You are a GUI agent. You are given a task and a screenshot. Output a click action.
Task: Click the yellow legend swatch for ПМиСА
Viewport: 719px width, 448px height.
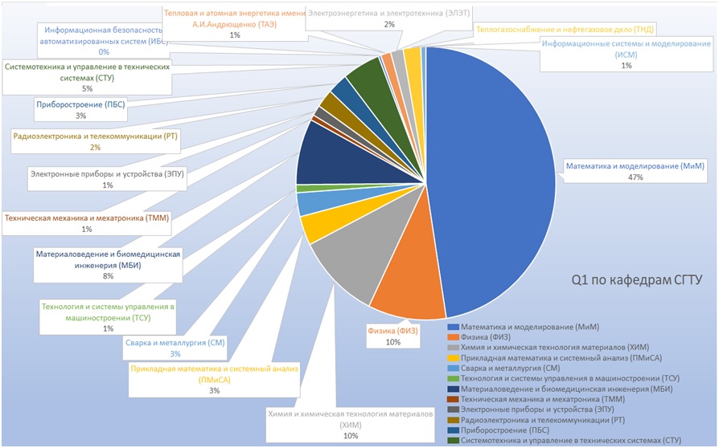(x=453, y=357)
